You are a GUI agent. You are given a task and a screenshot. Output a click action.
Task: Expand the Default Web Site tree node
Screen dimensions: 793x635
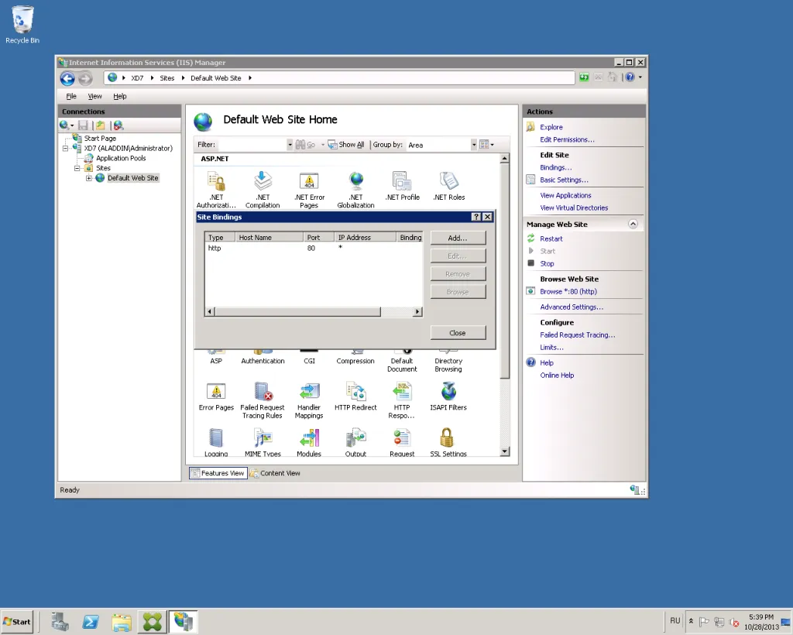coord(89,178)
